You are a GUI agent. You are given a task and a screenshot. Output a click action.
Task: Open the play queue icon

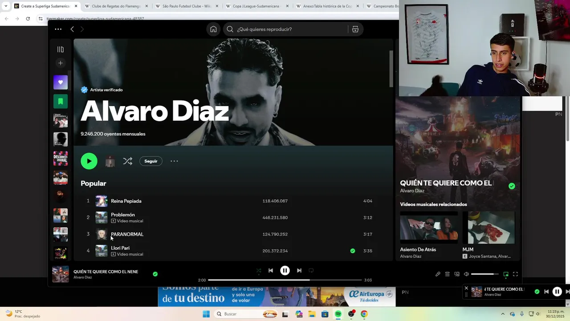coord(448,274)
